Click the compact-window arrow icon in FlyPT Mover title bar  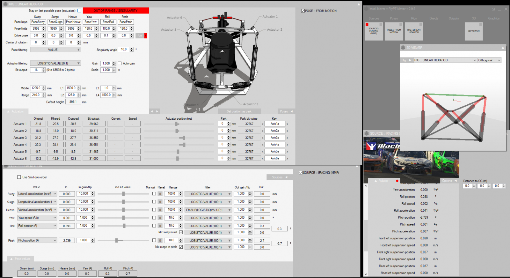click(x=493, y=9)
